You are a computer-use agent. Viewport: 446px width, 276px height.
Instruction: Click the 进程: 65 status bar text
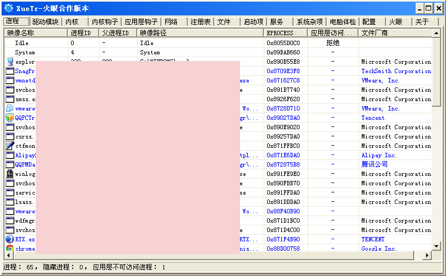point(20,267)
